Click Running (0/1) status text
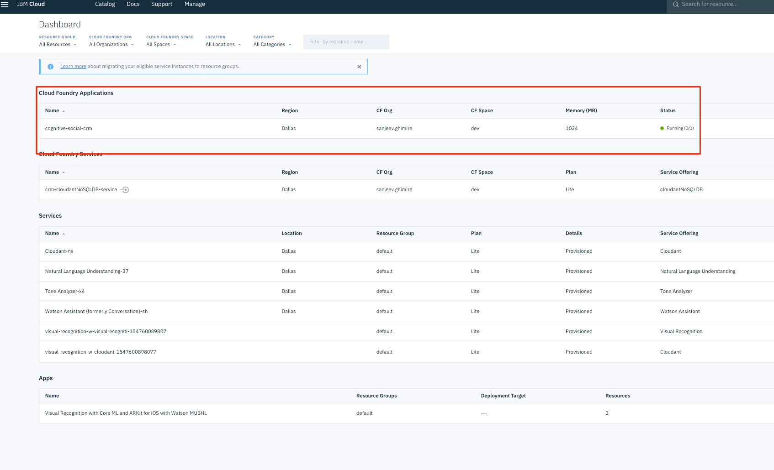Image resolution: width=774 pixels, height=470 pixels. point(680,128)
